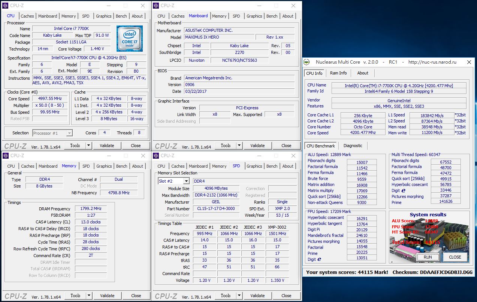
Task: Click the CLOSE button in Nuclearus System results
Action: click(x=455, y=257)
